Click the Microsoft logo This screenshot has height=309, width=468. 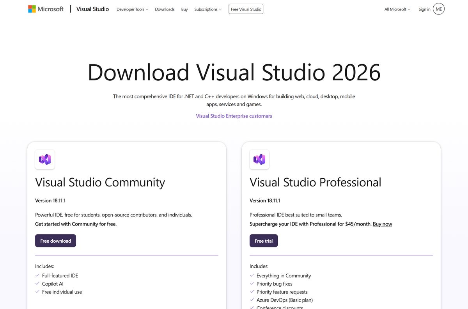click(x=46, y=9)
